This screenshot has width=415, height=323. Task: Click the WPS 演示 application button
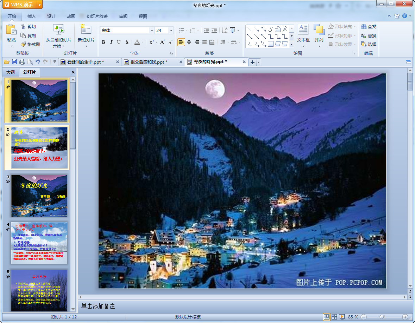(x=20, y=5)
